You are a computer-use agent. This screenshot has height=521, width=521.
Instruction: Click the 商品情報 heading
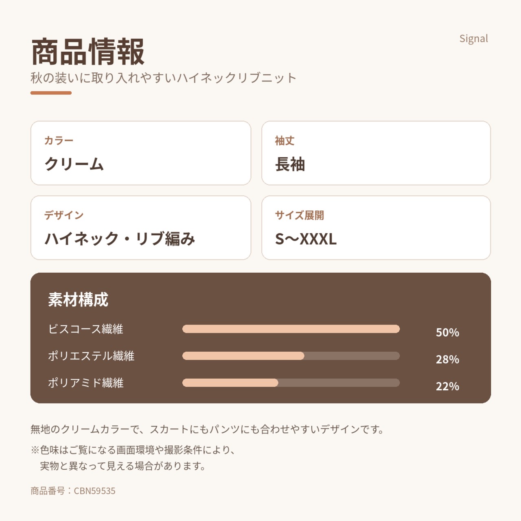point(88,52)
